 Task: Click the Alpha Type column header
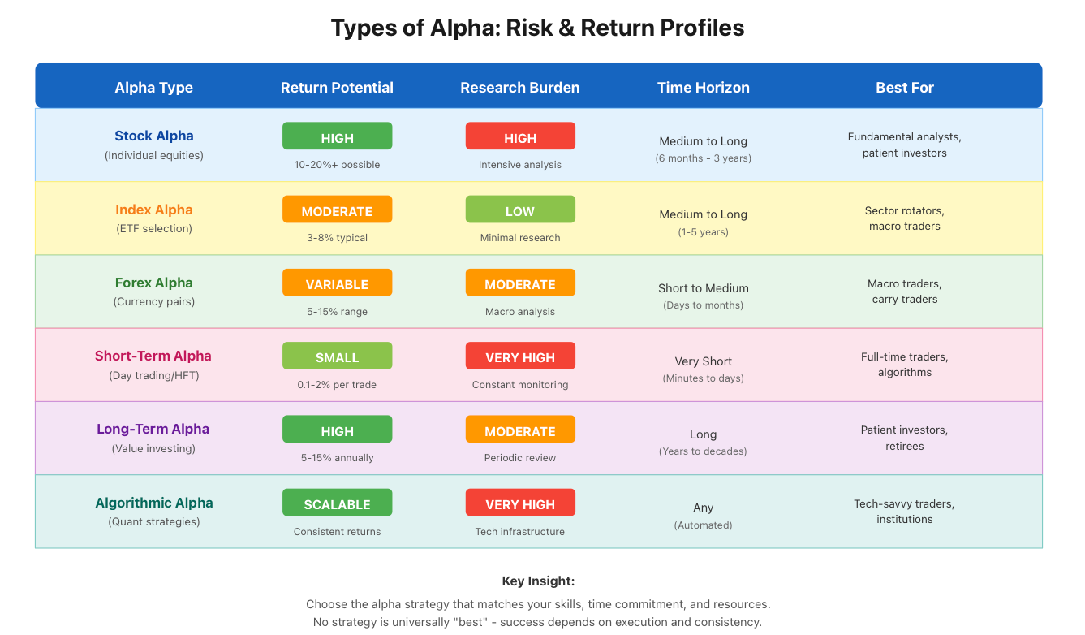pos(154,88)
